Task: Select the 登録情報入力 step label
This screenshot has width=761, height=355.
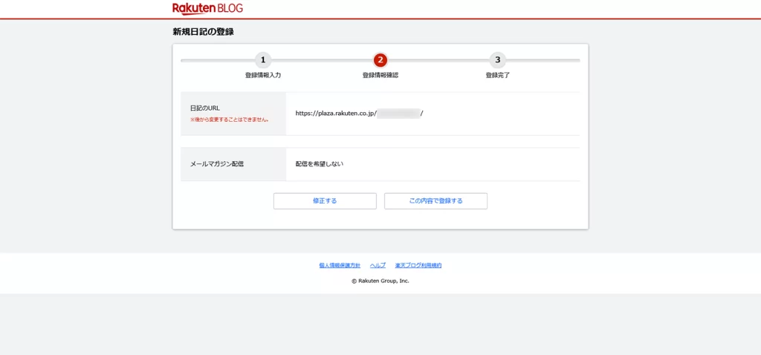Action: 262,75
